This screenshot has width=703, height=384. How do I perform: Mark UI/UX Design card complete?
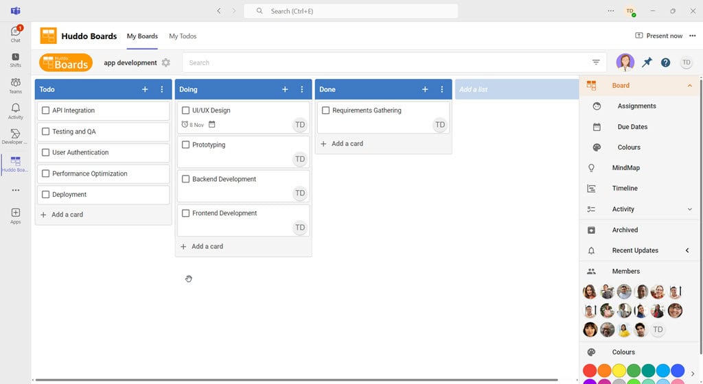[185, 110]
